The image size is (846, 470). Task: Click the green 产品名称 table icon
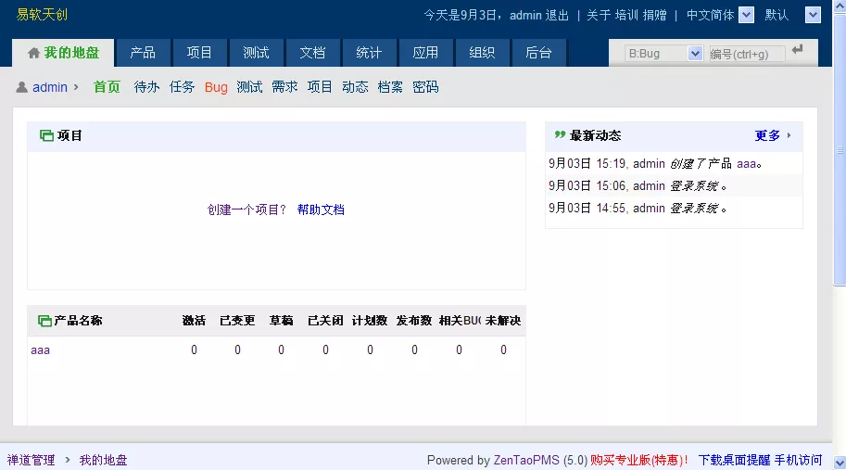tap(44, 321)
